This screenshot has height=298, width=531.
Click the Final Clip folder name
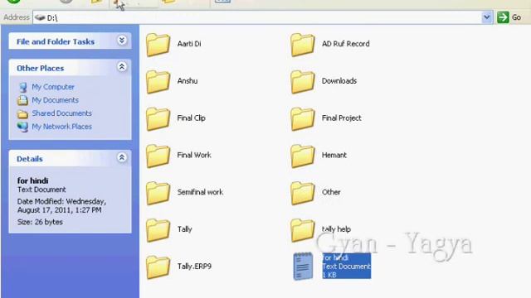tap(191, 118)
